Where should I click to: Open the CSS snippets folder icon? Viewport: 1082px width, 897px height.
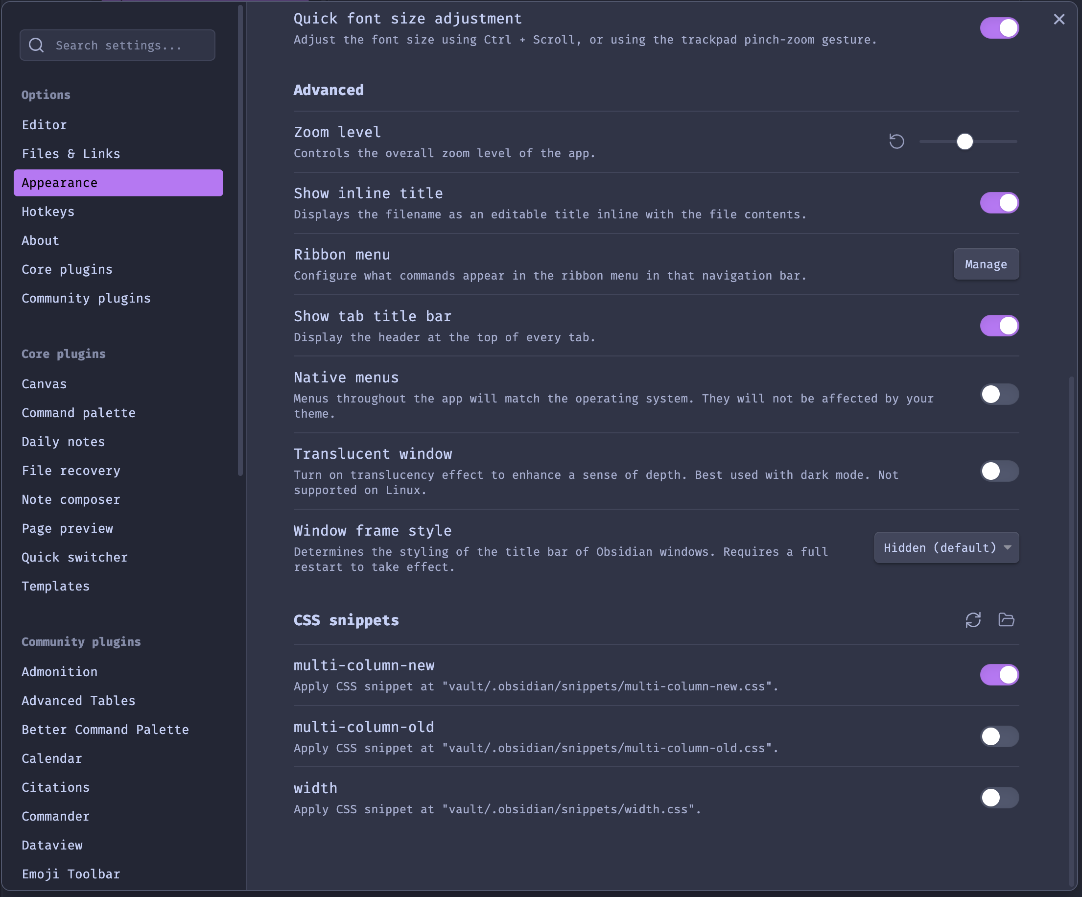tap(1007, 619)
